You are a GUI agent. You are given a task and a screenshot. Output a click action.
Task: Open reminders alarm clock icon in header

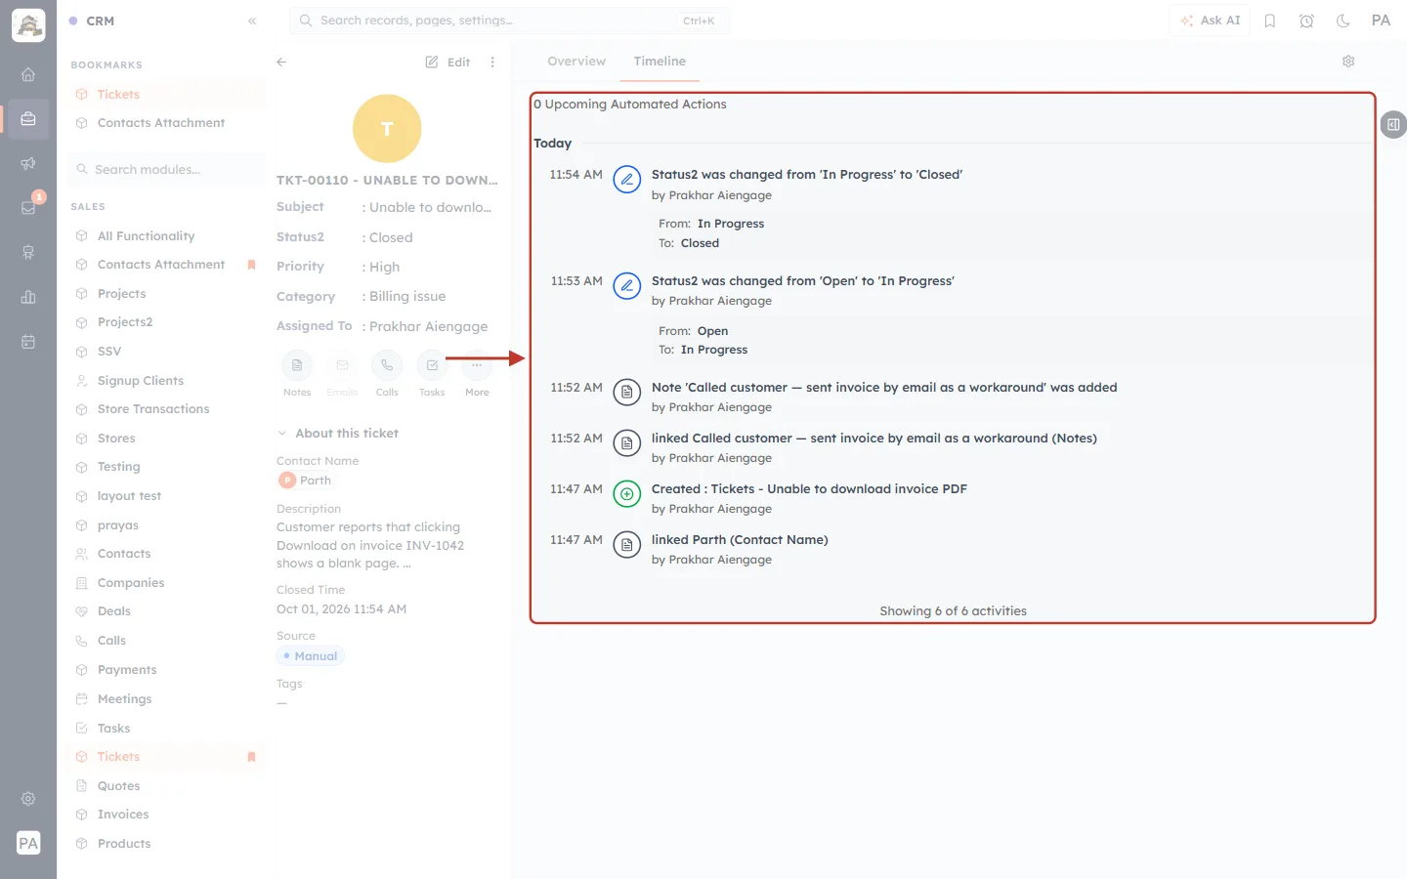(x=1306, y=21)
